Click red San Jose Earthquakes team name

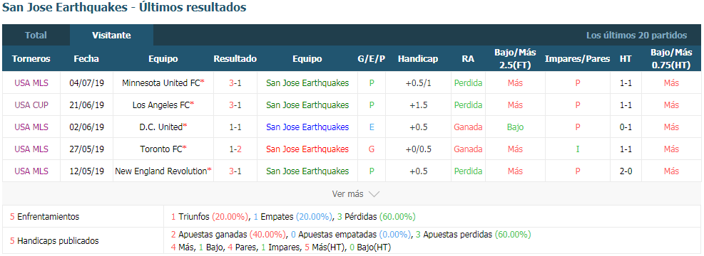307,149
